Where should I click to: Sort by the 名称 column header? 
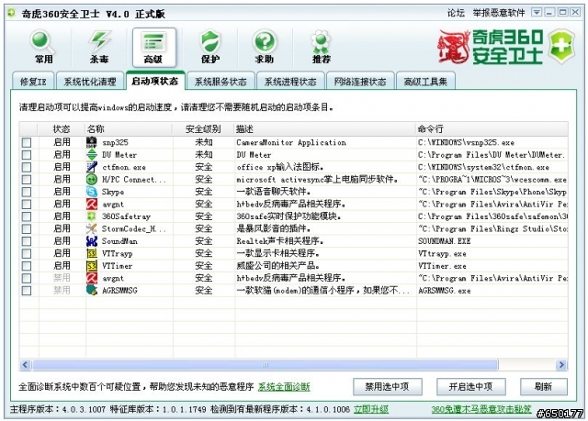click(129, 129)
